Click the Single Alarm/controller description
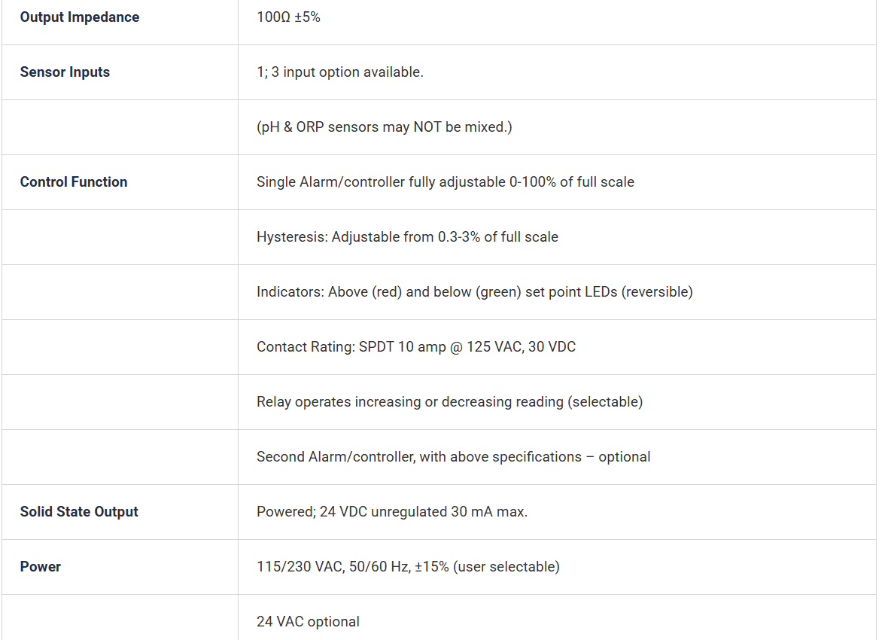The width and height of the screenshot is (882, 640). 446,181
